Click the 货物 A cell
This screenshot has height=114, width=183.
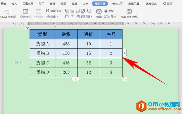[x=42, y=44]
